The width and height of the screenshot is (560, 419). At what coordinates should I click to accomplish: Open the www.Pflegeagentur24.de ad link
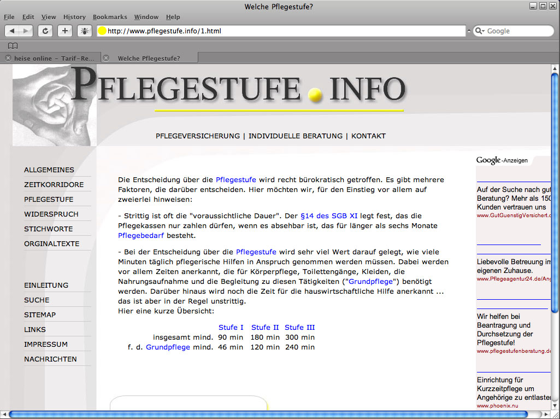pyautogui.click(x=514, y=279)
